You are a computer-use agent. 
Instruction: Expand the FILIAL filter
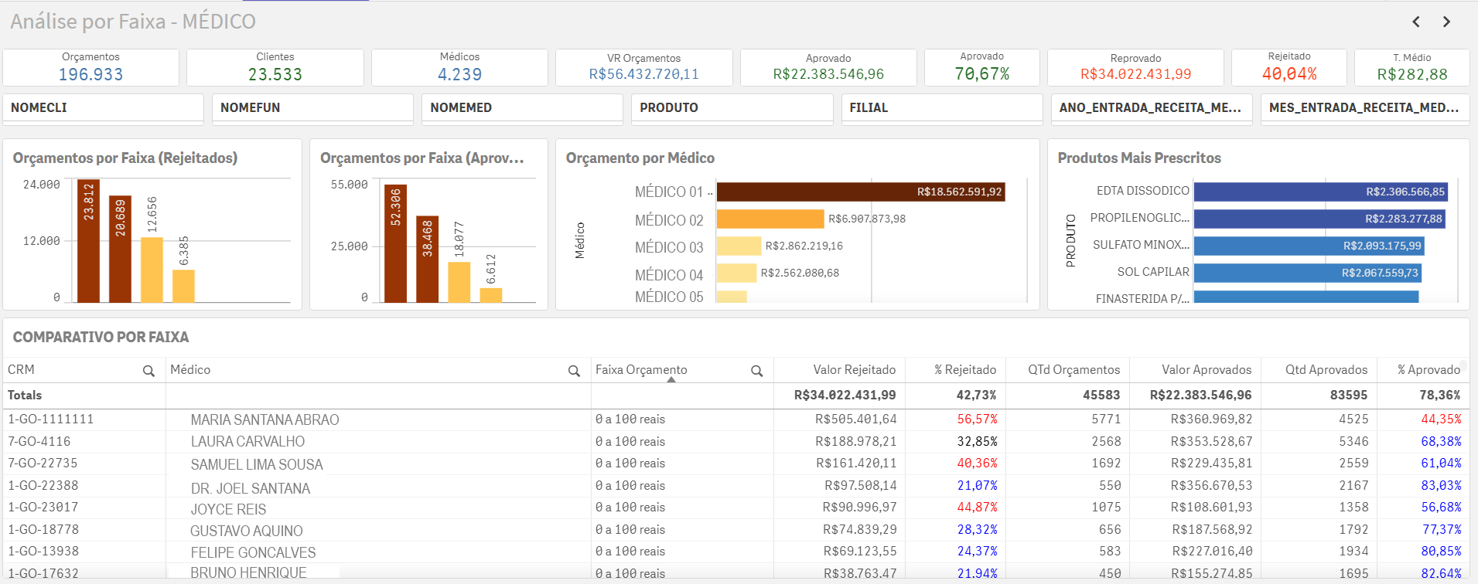point(941,108)
